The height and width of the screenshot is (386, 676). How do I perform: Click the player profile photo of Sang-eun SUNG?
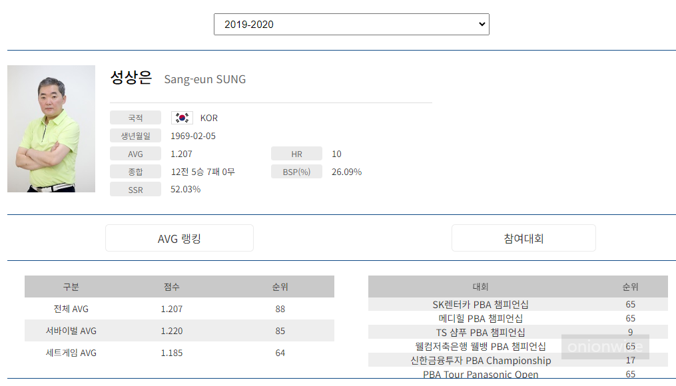51,128
